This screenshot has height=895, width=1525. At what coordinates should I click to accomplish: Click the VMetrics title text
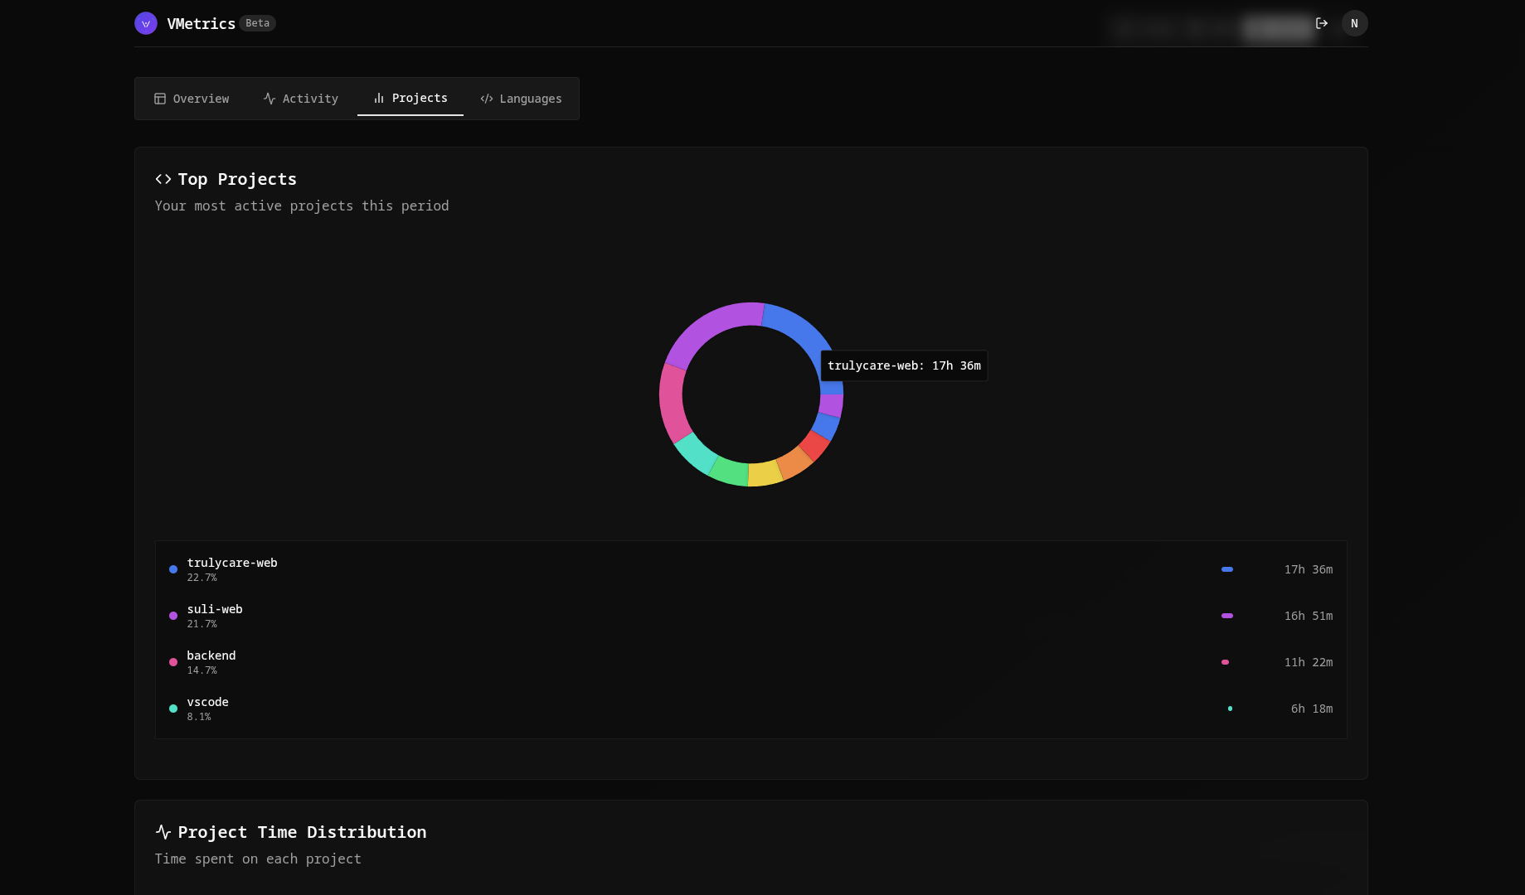pos(202,24)
